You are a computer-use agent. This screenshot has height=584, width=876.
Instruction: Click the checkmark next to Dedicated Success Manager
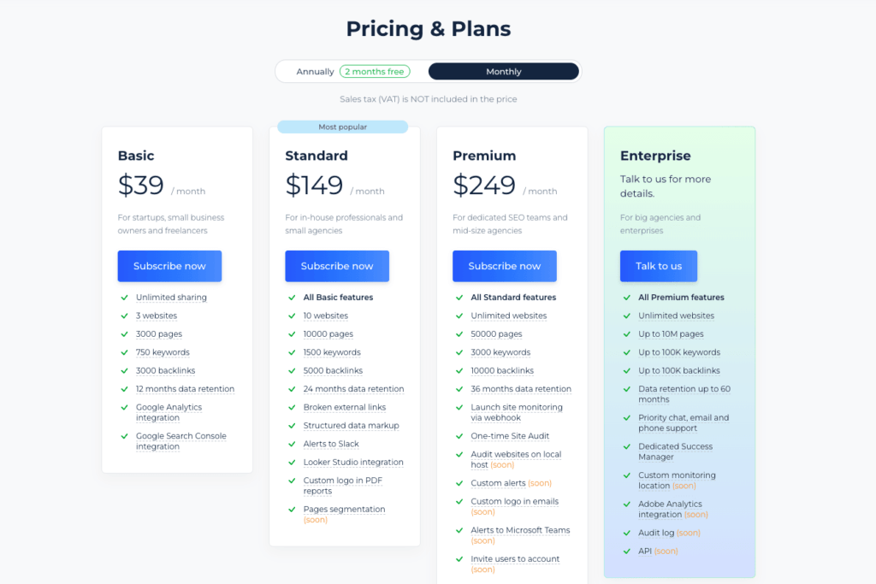pos(628,446)
